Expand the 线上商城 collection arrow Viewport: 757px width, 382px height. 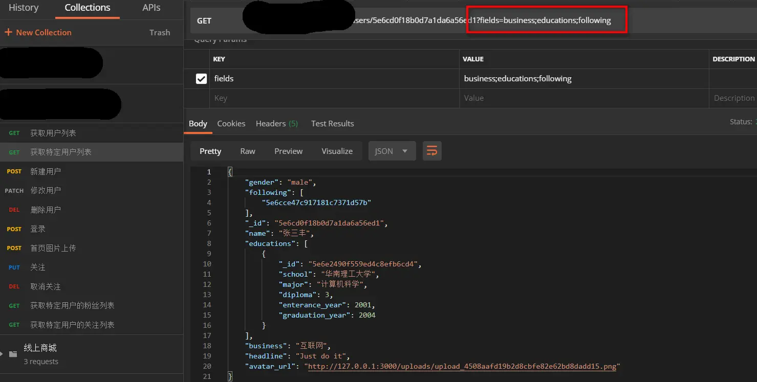point(2,353)
